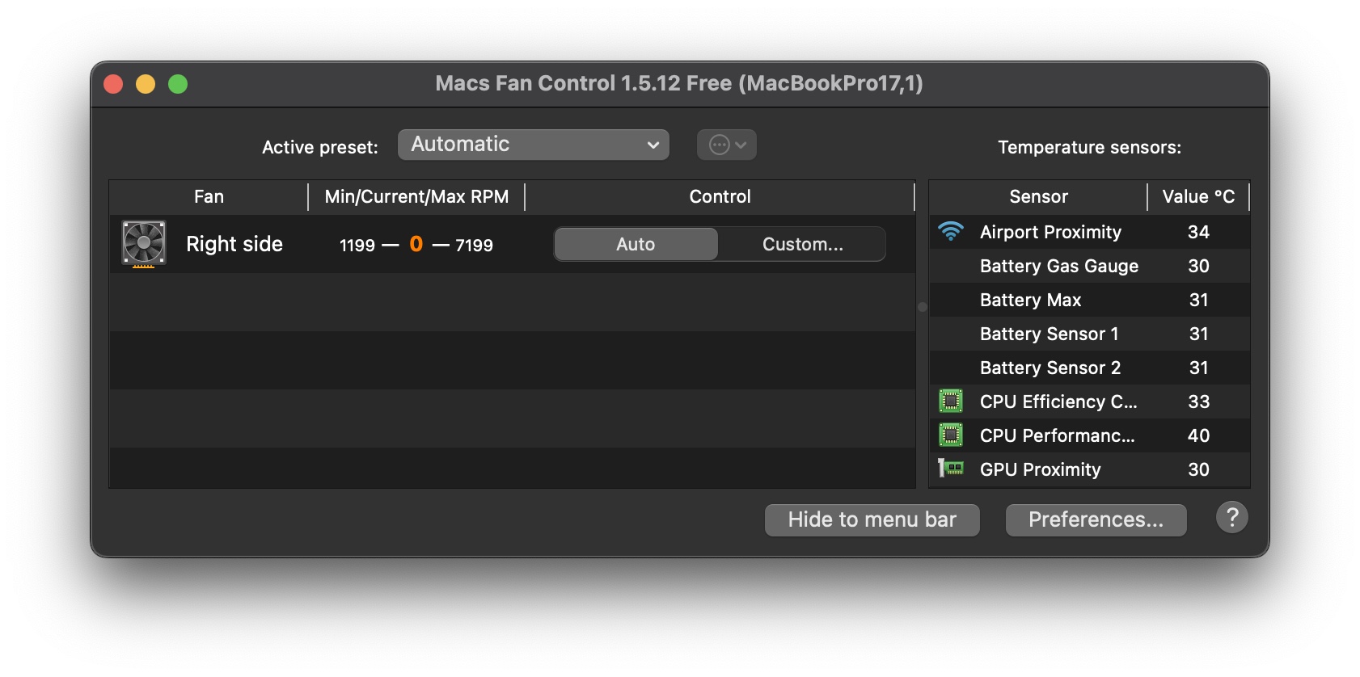Click the splitter handle between fan and sensor panels

pos(922,307)
